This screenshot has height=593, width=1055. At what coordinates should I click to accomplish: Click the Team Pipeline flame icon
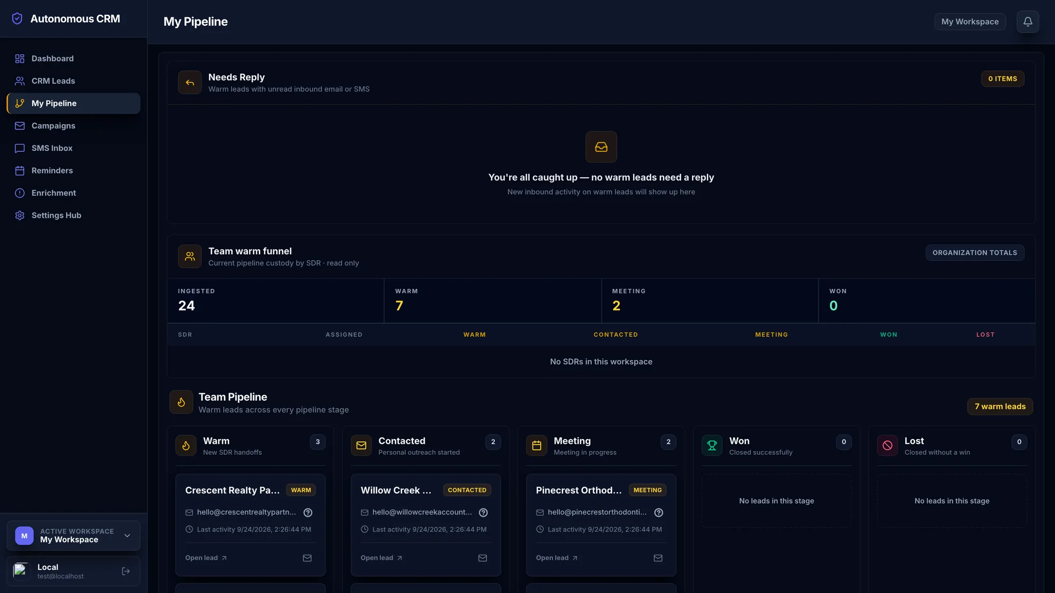(x=181, y=402)
